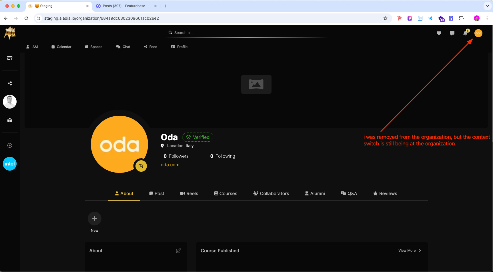Select the personal profile avatar in sidebar
This screenshot has width=493, height=272.
[10, 102]
